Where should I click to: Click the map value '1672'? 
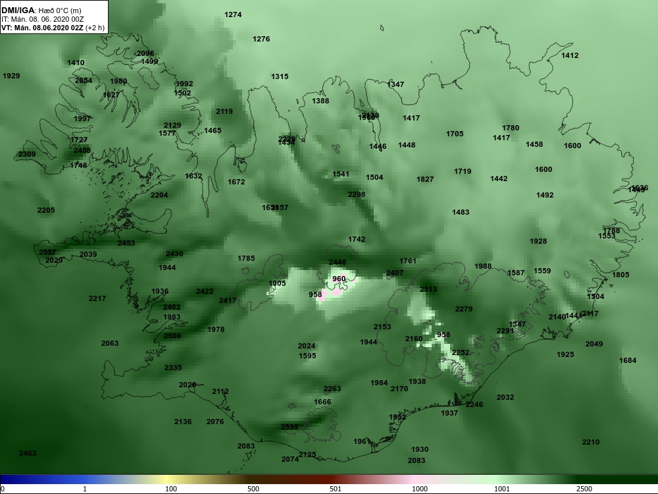click(236, 182)
